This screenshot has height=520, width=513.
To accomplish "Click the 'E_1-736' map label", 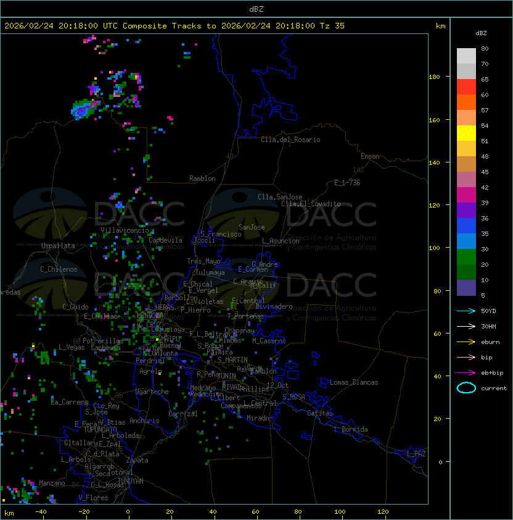I will click(347, 183).
